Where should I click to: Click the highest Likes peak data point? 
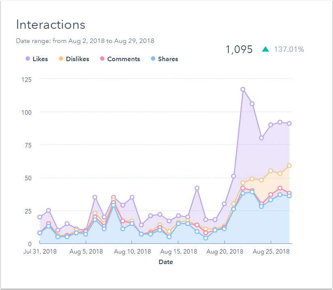[x=243, y=89]
